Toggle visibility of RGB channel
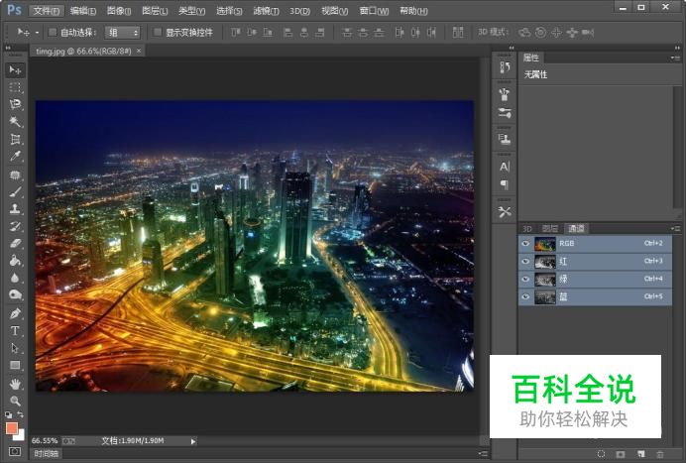Screen dimensions: 686x463 coord(525,244)
